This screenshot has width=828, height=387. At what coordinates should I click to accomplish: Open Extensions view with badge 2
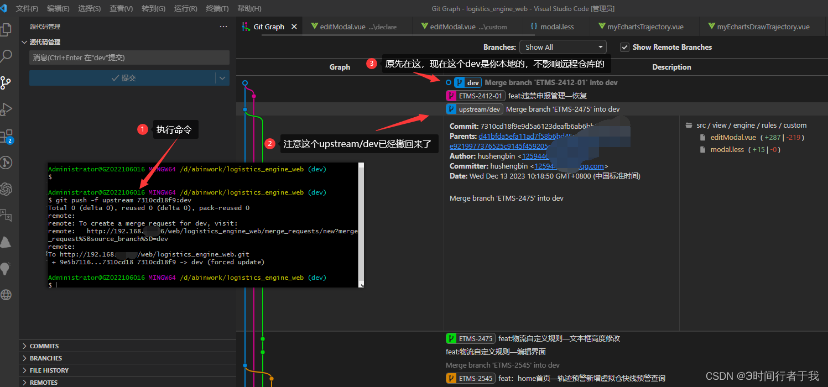pos(6,136)
